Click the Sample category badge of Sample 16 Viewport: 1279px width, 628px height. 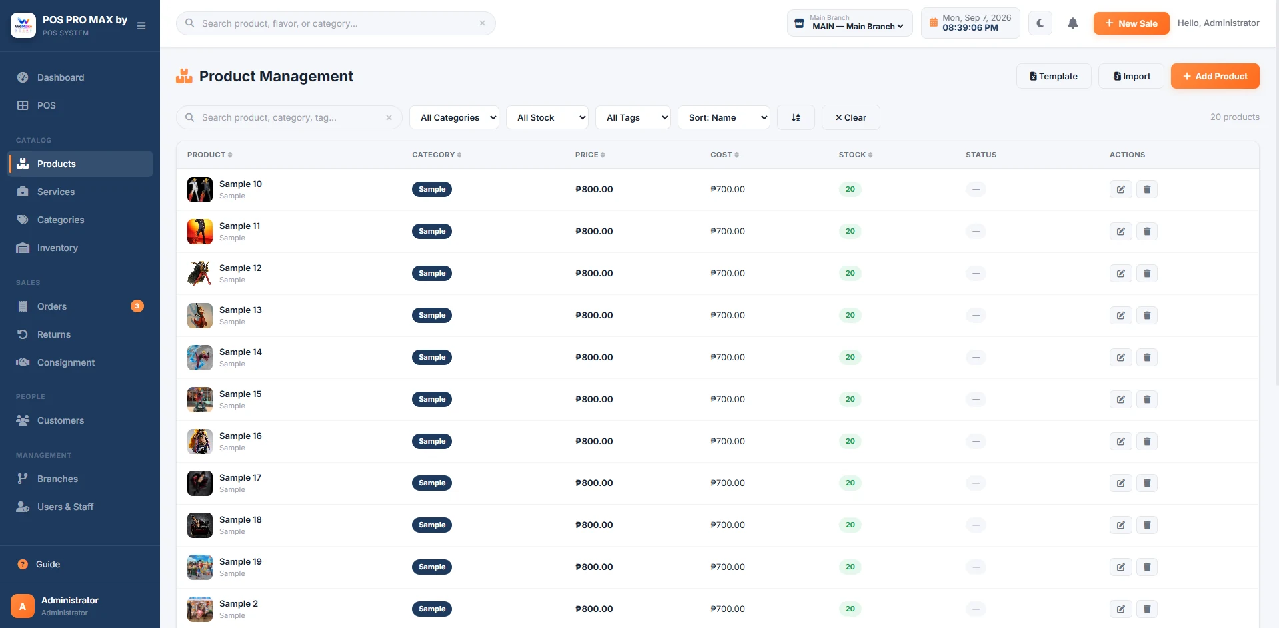click(432, 442)
